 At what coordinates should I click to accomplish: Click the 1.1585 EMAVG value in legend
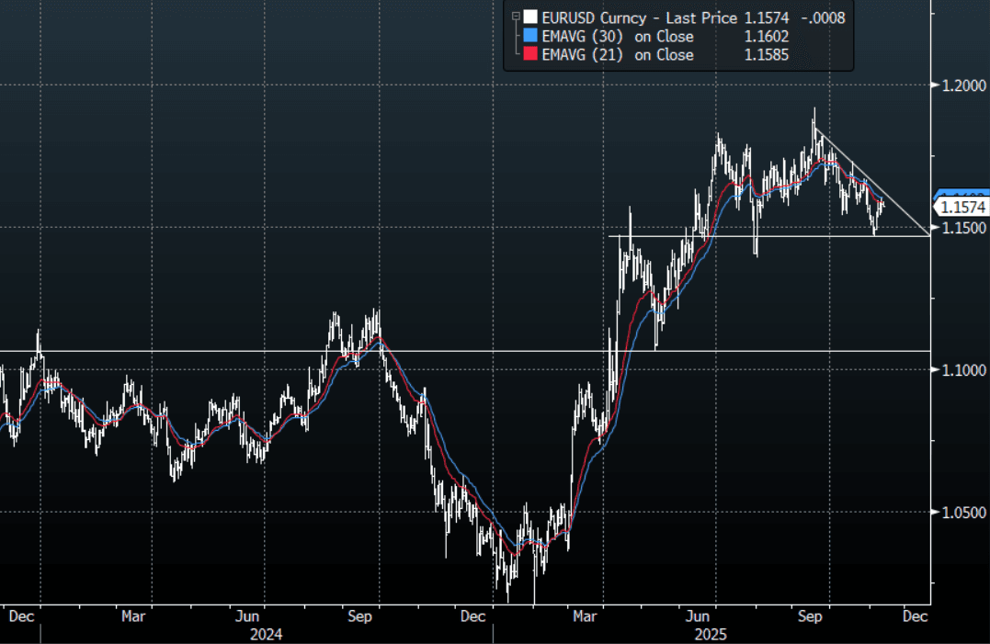[x=767, y=55]
